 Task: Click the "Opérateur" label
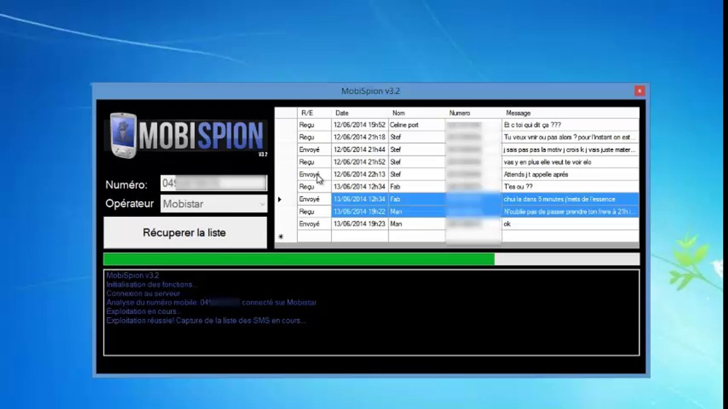pos(130,204)
